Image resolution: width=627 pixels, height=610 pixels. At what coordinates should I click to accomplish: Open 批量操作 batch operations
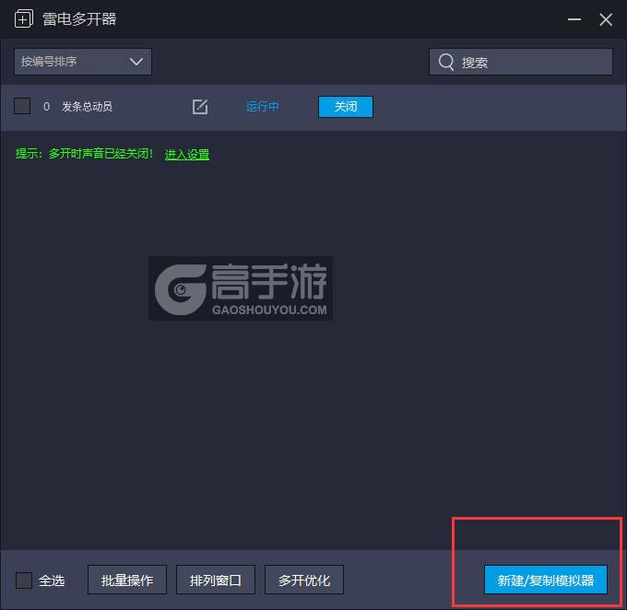click(127, 580)
